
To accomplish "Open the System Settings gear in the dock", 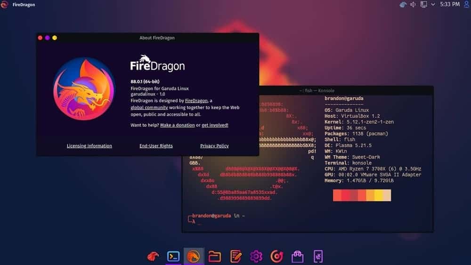I will pyautogui.click(x=256, y=257).
